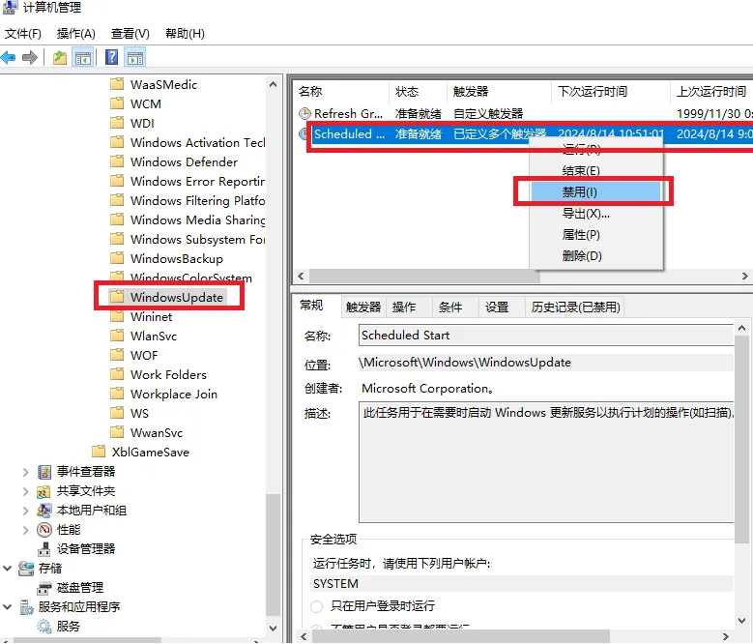Viewport: 753px width, 644px height.
Task: Expand the 事件查看器 tree node
Action: 25,471
